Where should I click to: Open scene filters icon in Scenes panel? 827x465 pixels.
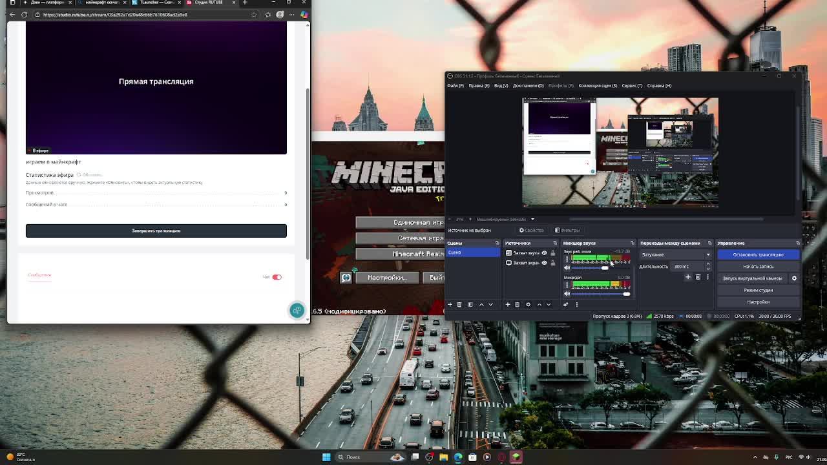[x=470, y=305]
